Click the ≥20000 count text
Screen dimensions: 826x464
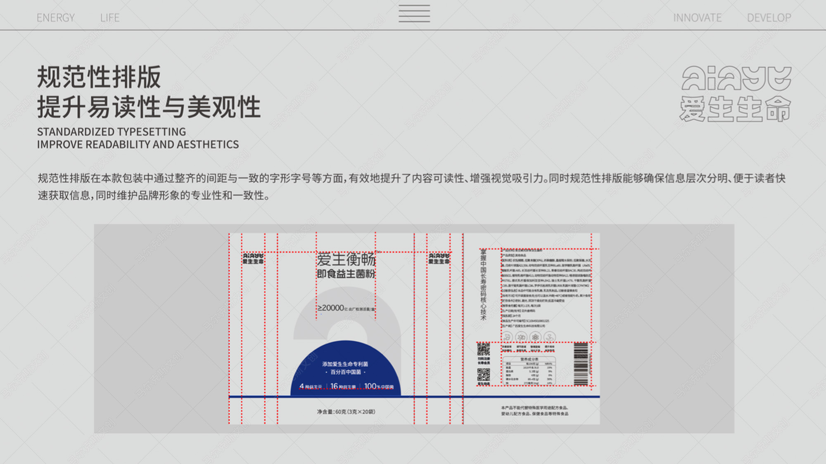(x=331, y=308)
